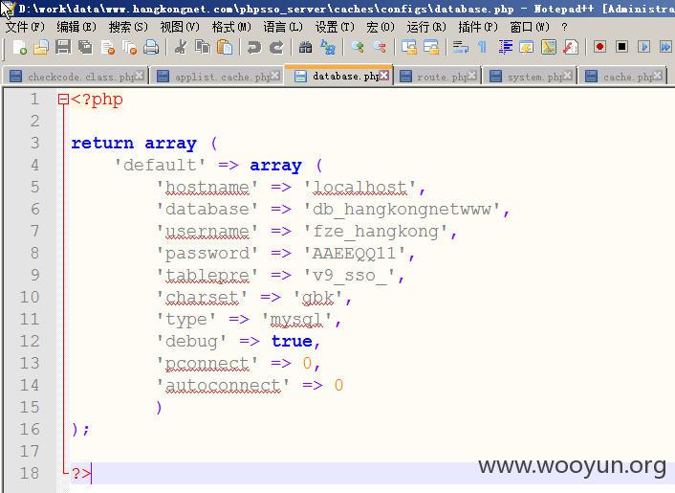The width and height of the screenshot is (675, 493).
Task: Click the 'AAEEQQ11' password value
Action: 355,254
